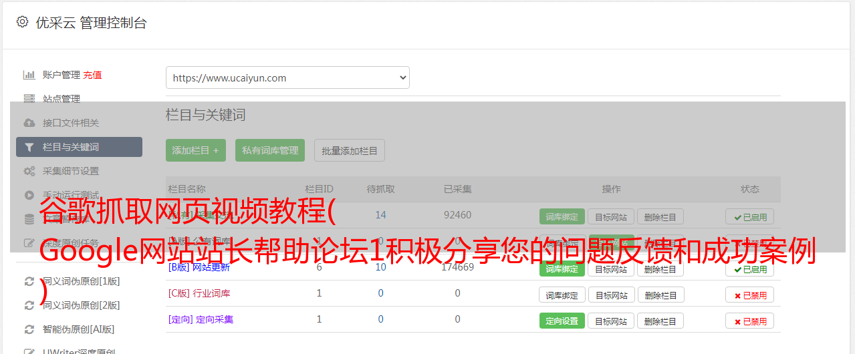Click 目标网站 in the [定向] 定向采集 row
The image size is (855, 354).
pos(611,321)
